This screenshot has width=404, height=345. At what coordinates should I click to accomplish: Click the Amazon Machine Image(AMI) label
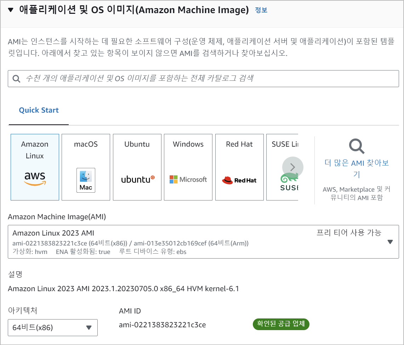[57, 217]
